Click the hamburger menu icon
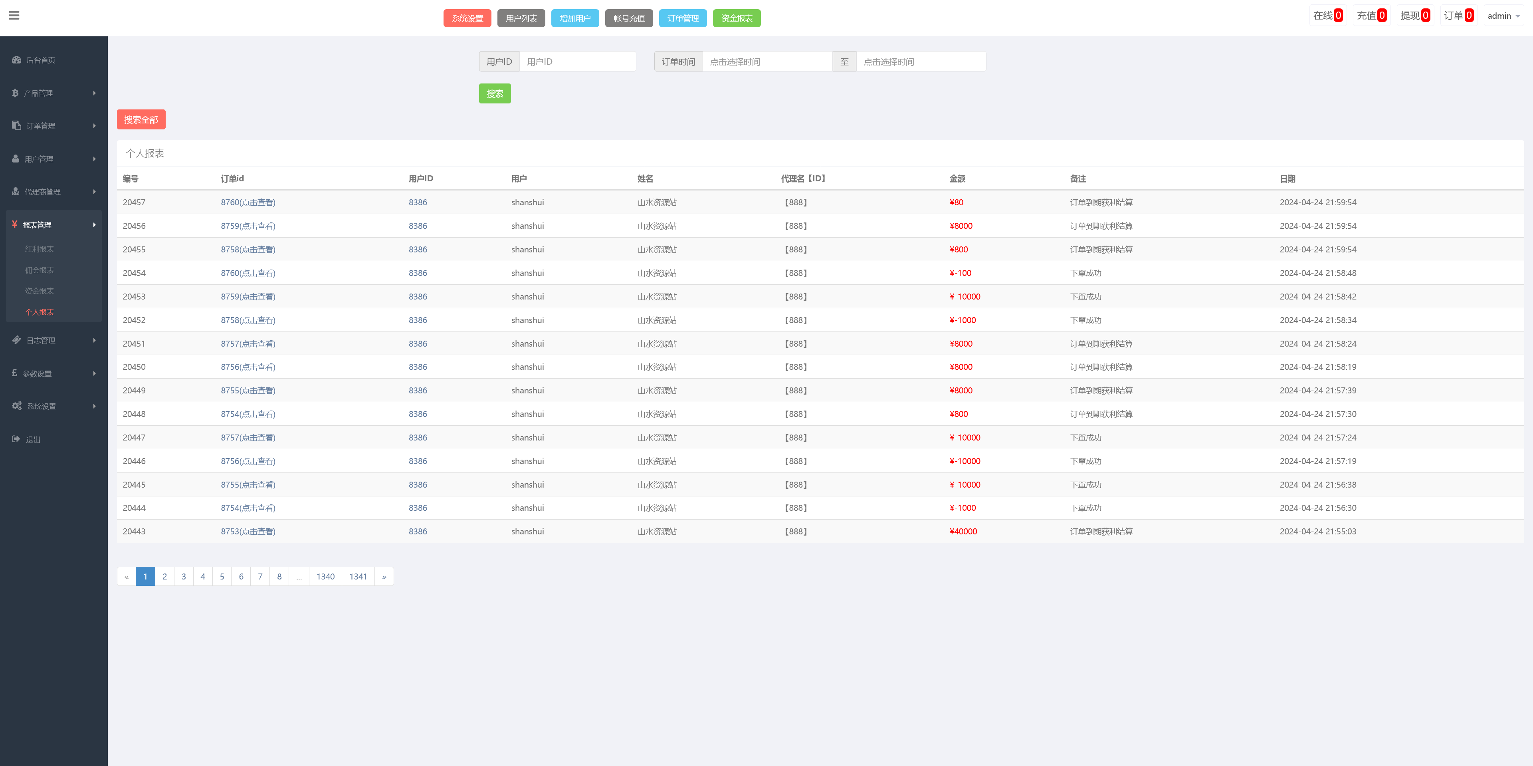1533x766 pixels. pos(14,16)
